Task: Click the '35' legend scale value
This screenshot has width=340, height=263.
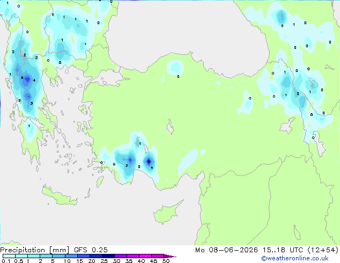Action: click(129, 261)
